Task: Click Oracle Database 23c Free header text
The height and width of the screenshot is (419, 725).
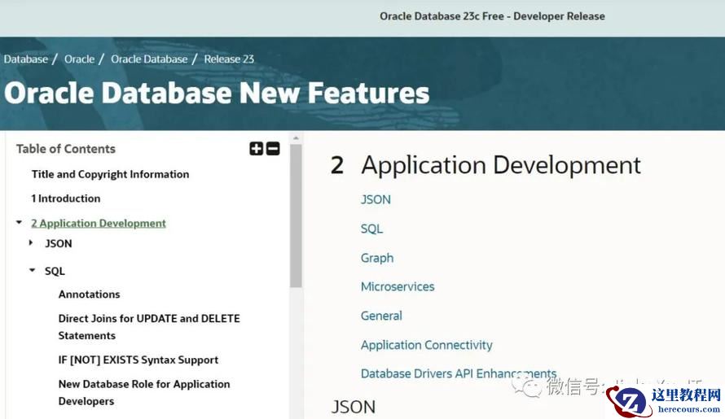Action: (x=492, y=16)
